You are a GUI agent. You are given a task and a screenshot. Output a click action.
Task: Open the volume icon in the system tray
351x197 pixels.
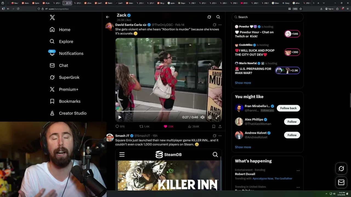(x=334, y=194)
